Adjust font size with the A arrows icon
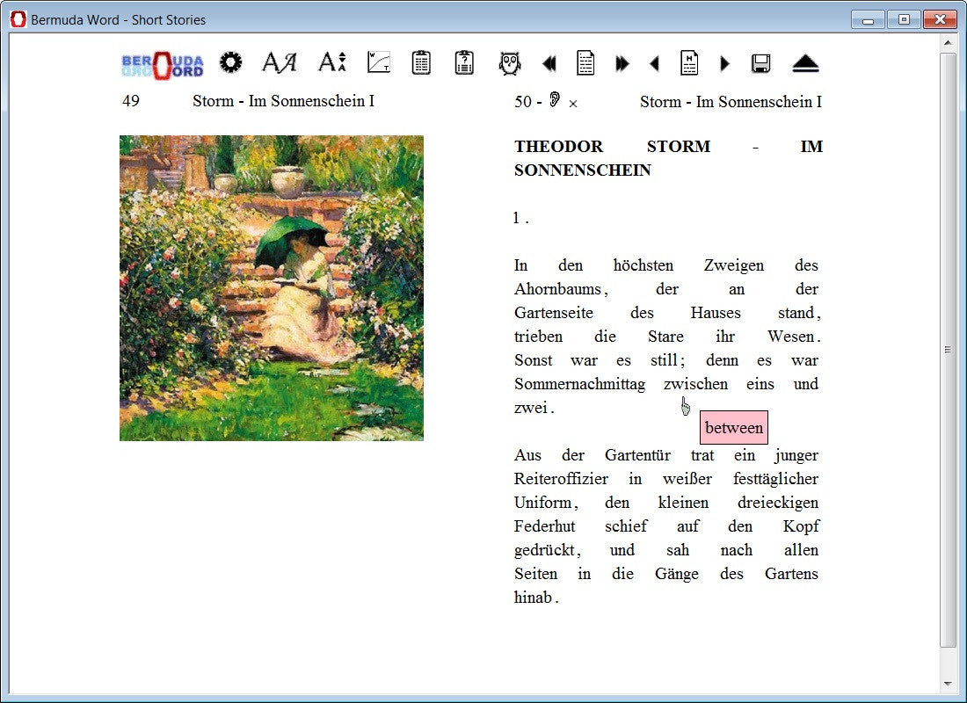This screenshot has width=967, height=703. point(332,62)
